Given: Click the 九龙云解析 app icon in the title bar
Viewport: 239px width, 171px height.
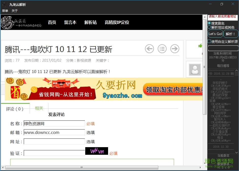Looking at the screenshot, I should click(5, 5).
